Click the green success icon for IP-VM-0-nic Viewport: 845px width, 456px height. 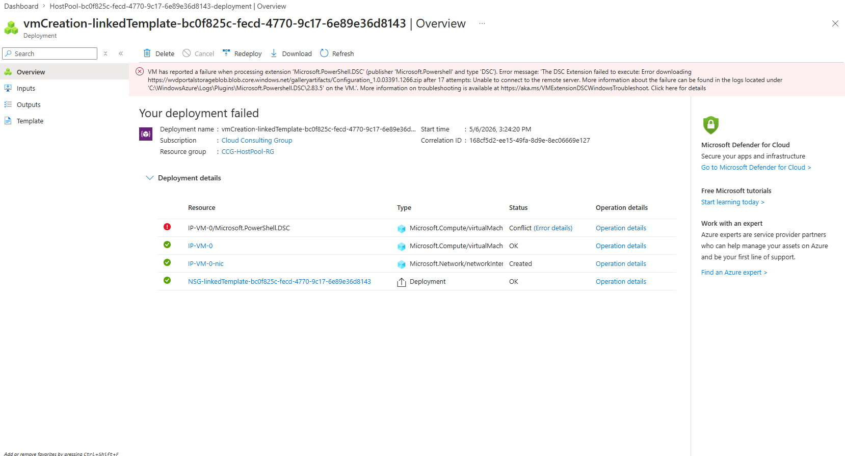coord(167,262)
